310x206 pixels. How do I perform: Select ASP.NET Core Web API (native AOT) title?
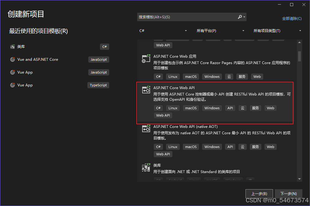click(x=186, y=127)
